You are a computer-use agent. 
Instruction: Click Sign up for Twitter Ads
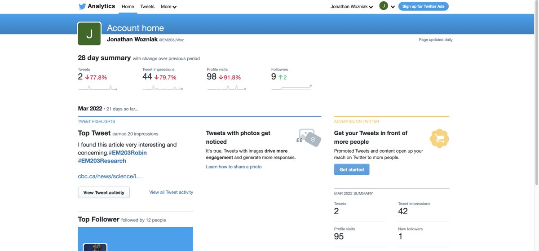(423, 6)
